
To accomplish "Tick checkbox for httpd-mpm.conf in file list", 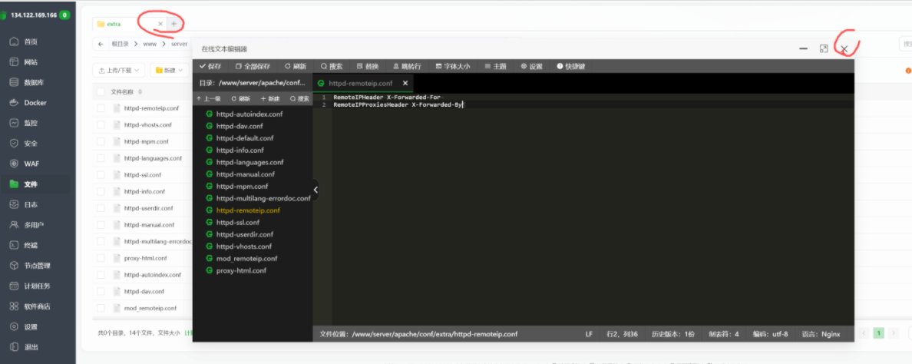I will 101,141.
